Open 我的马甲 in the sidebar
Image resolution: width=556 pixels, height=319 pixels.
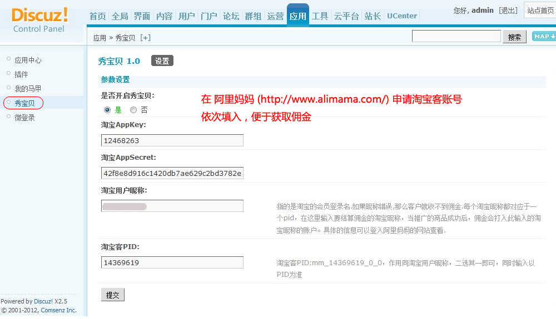tap(28, 88)
